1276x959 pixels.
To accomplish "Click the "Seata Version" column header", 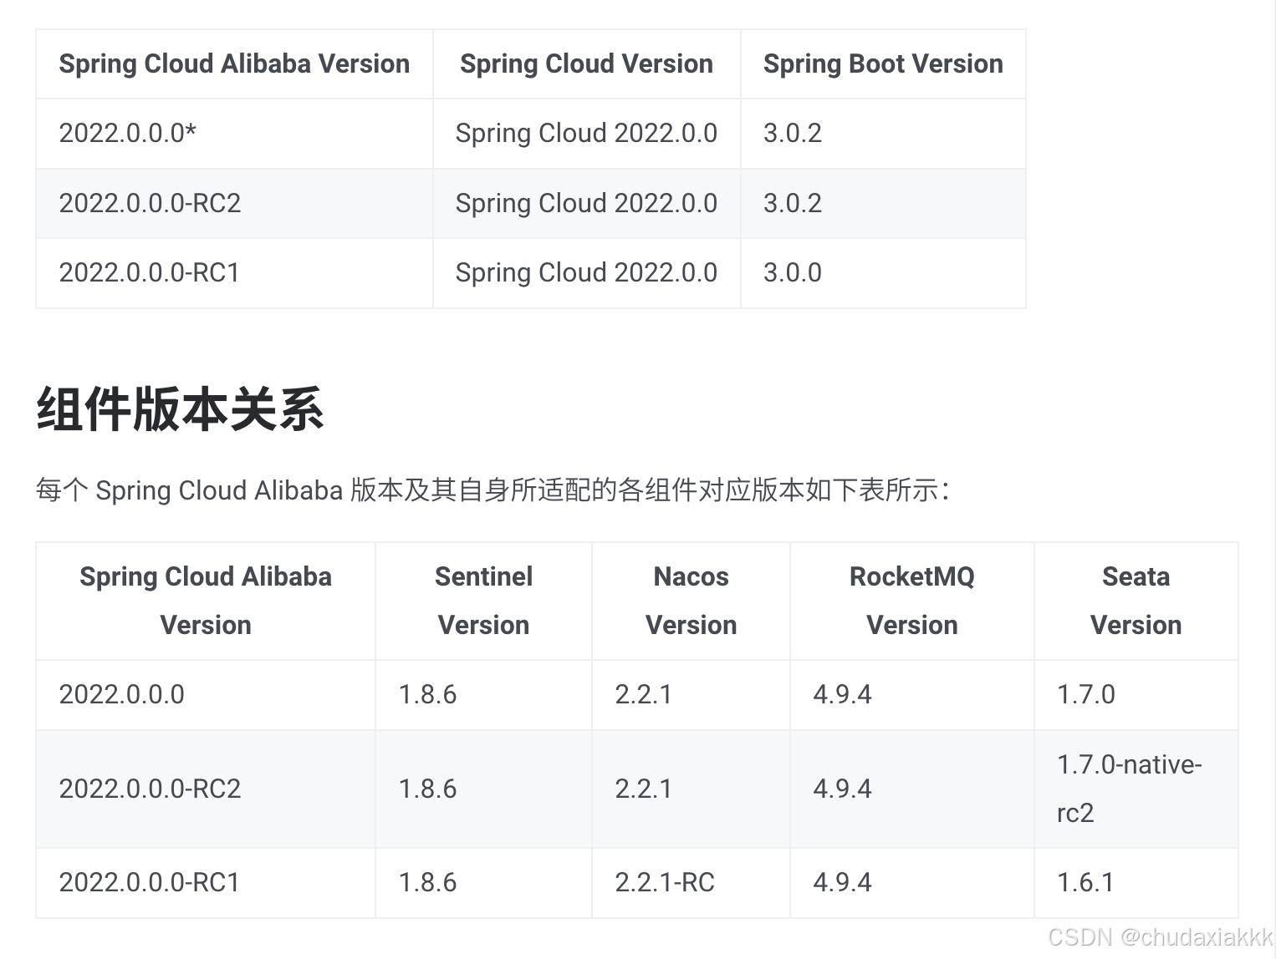I will click(x=1136, y=601).
